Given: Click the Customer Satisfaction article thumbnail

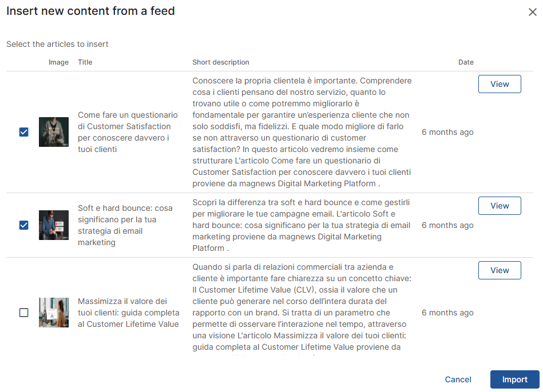Looking at the screenshot, I should (54, 132).
